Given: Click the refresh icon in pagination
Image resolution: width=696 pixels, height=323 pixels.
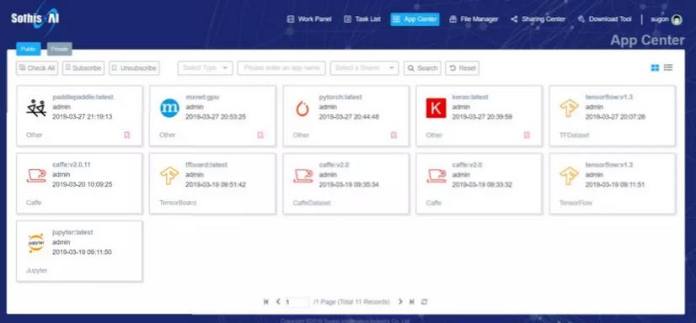Looking at the screenshot, I should pyautogui.click(x=425, y=302).
